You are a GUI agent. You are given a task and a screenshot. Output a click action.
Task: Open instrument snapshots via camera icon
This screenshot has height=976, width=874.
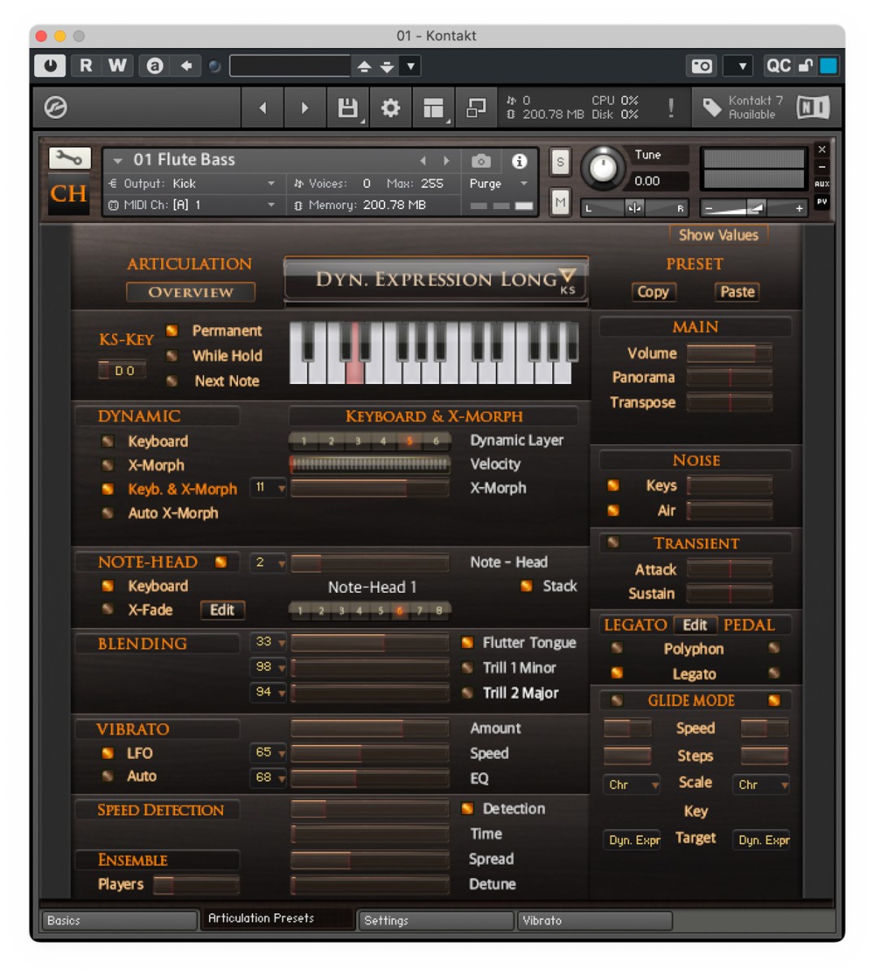point(480,161)
